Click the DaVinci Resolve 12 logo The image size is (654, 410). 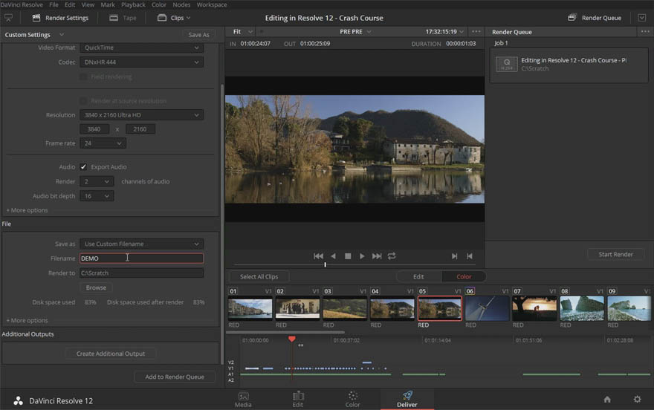pos(18,401)
